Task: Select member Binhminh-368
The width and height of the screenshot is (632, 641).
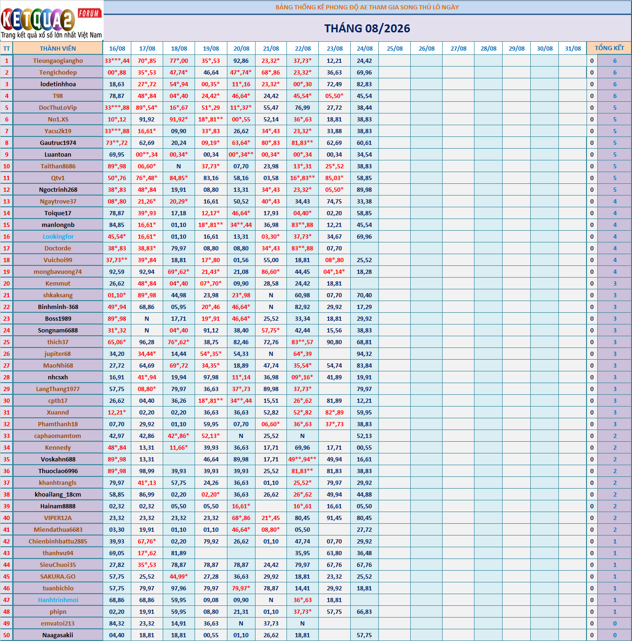Action: pos(58,307)
